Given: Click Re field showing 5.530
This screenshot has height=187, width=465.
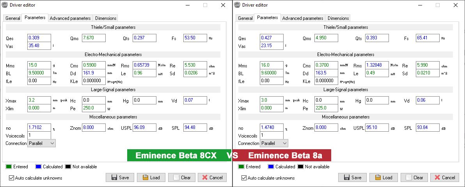Looking at the screenshot, I should point(195,65).
